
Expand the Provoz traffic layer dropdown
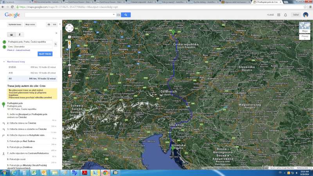(305, 37)
